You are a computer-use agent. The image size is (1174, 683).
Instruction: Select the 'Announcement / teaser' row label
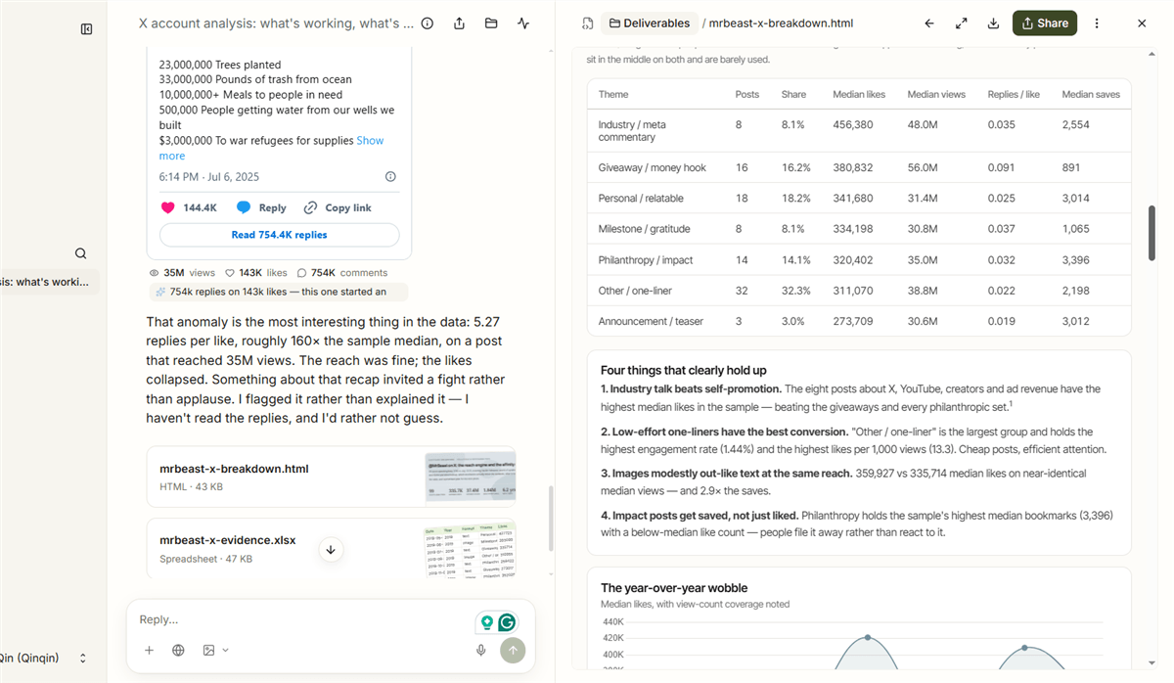coord(653,321)
